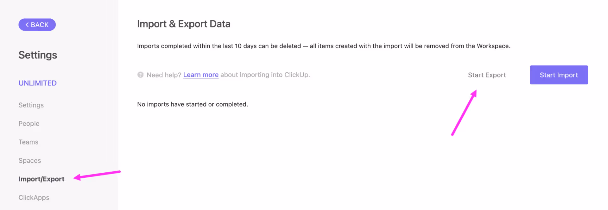The image size is (608, 210).
Task: Select the UNLIMITED workspace label
Action: pyautogui.click(x=37, y=83)
